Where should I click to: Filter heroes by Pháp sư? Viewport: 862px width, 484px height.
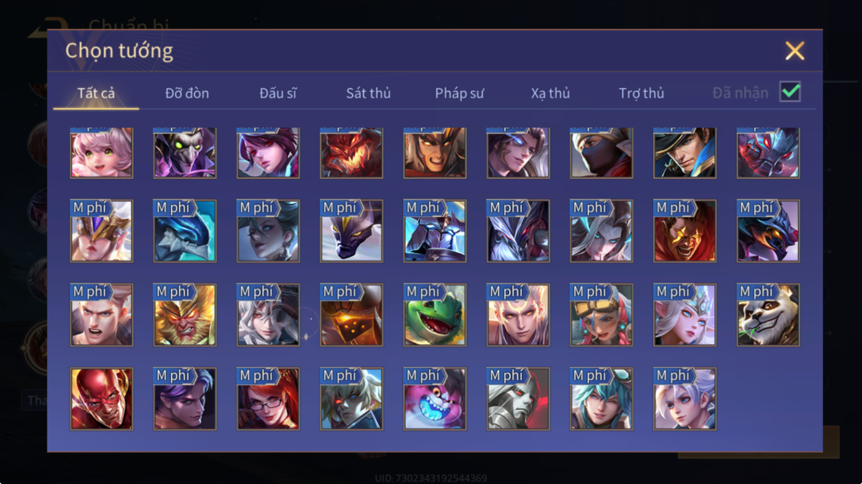click(x=459, y=93)
